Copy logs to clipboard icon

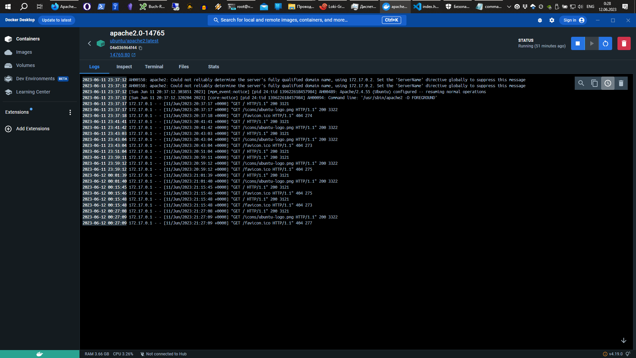tap(595, 83)
